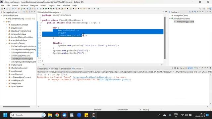212x119 pixels.
Task: Open the Search magnifier icon in toolbar
Action: [200, 9]
